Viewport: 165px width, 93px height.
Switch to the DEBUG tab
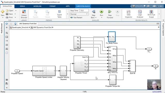[x=22, y=6]
